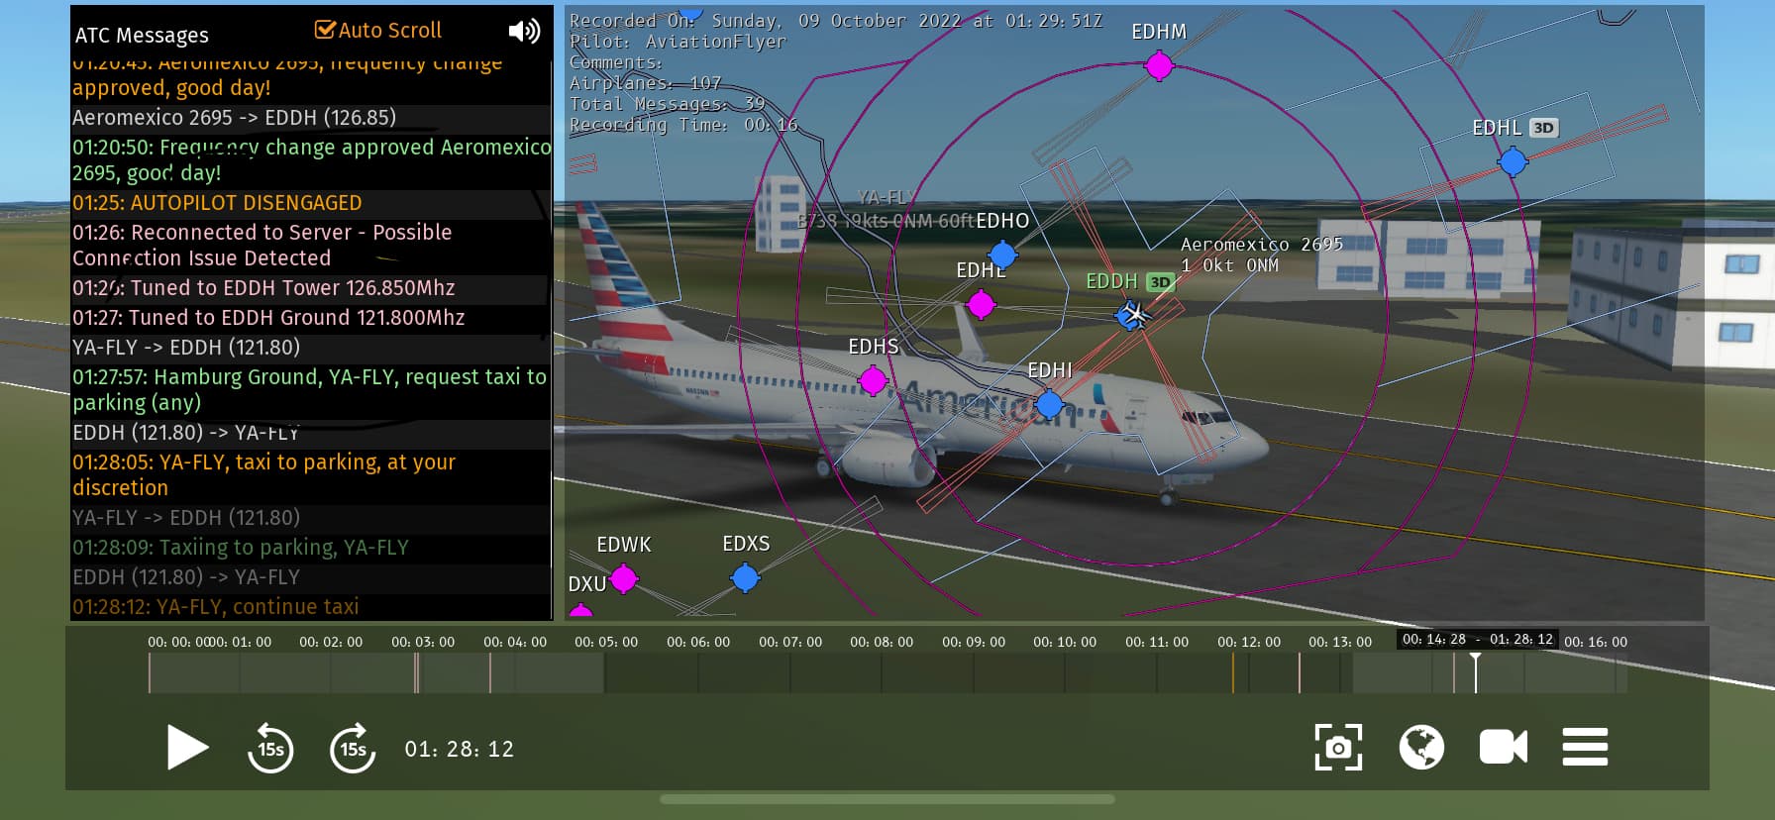Image resolution: width=1775 pixels, height=820 pixels.
Task: Rewind replay by 15 seconds
Action: (x=270, y=748)
